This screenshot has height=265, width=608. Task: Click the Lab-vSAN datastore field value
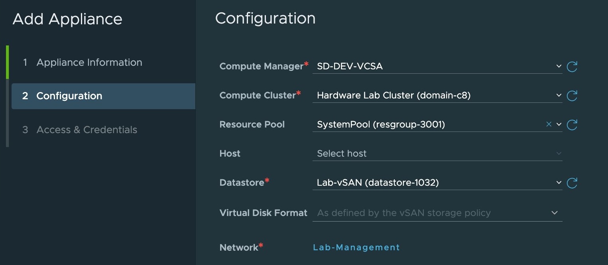click(x=378, y=183)
